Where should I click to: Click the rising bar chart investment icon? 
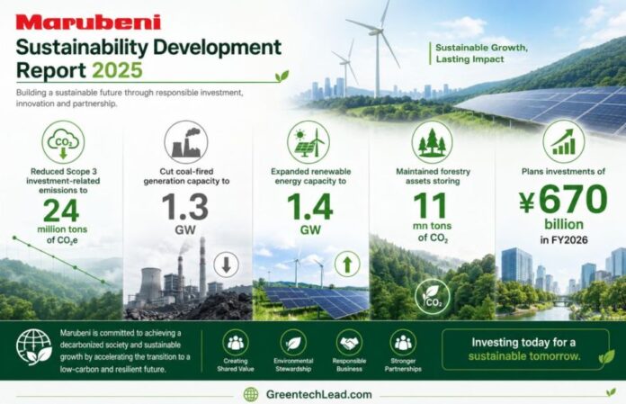point(564,142)
